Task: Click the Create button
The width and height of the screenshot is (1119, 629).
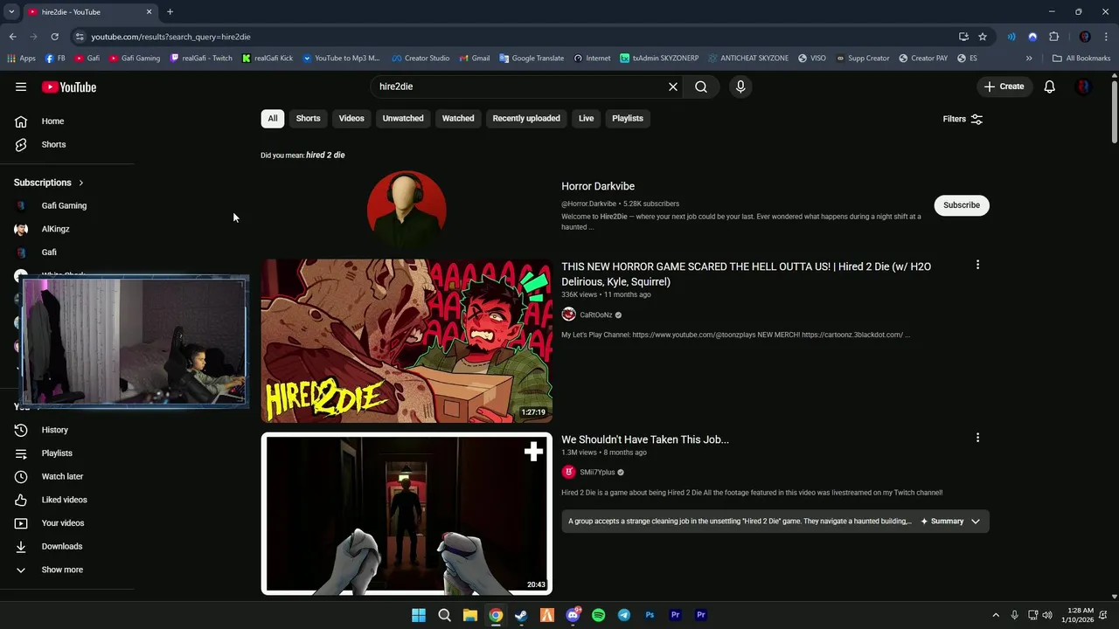Action: coord(1004,86)
